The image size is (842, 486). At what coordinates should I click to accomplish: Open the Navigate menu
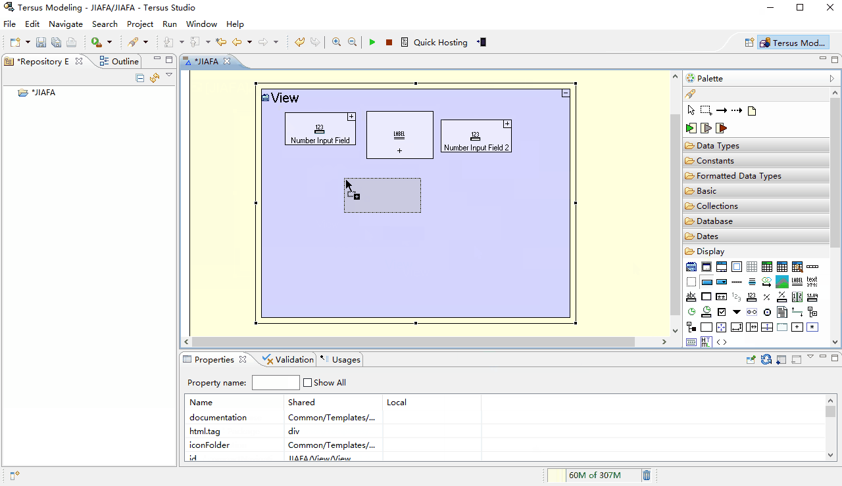[66, 24]
